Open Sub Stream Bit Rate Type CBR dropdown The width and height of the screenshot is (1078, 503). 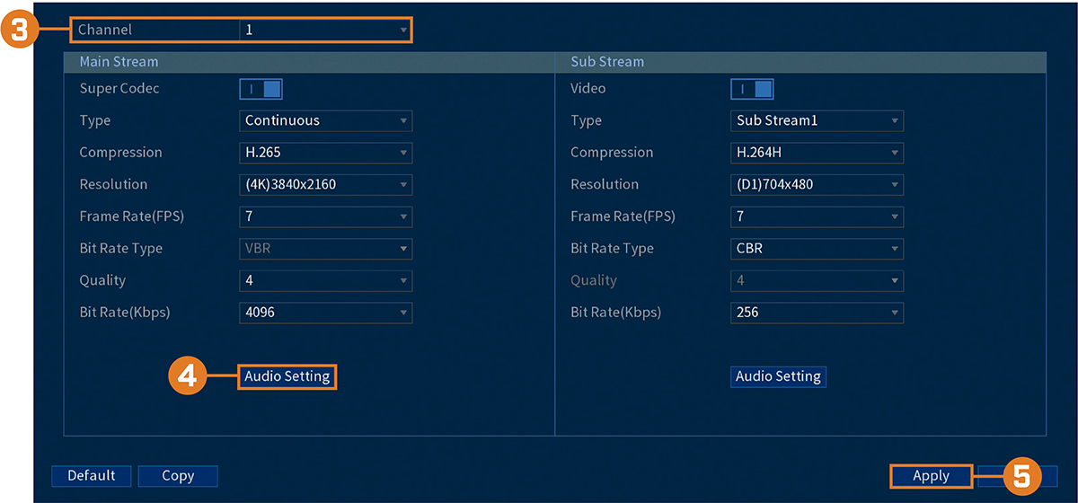click(x=817, y=249)
